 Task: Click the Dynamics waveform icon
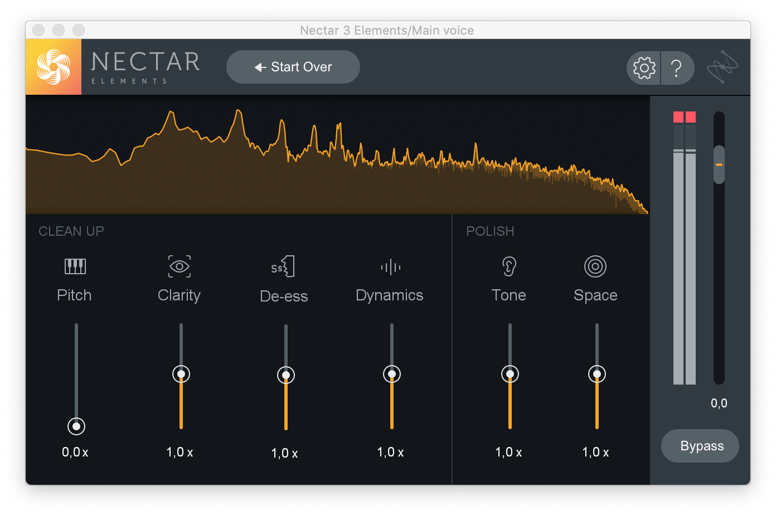pyautogui.click(x=391, y=267)
